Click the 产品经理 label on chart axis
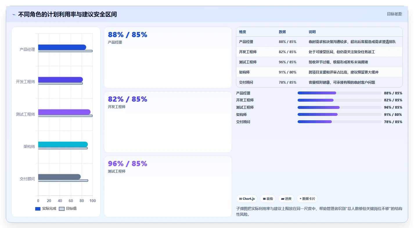Screen dimensions: 414x228 (x=27, y=50)
